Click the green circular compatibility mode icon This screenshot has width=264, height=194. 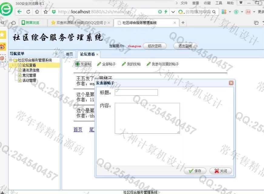tap(160, 12)
